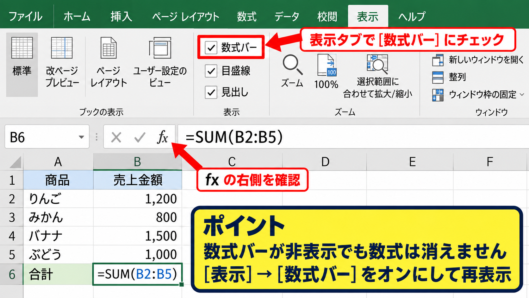Click cell with value 1,000

[x=138, y=255]
